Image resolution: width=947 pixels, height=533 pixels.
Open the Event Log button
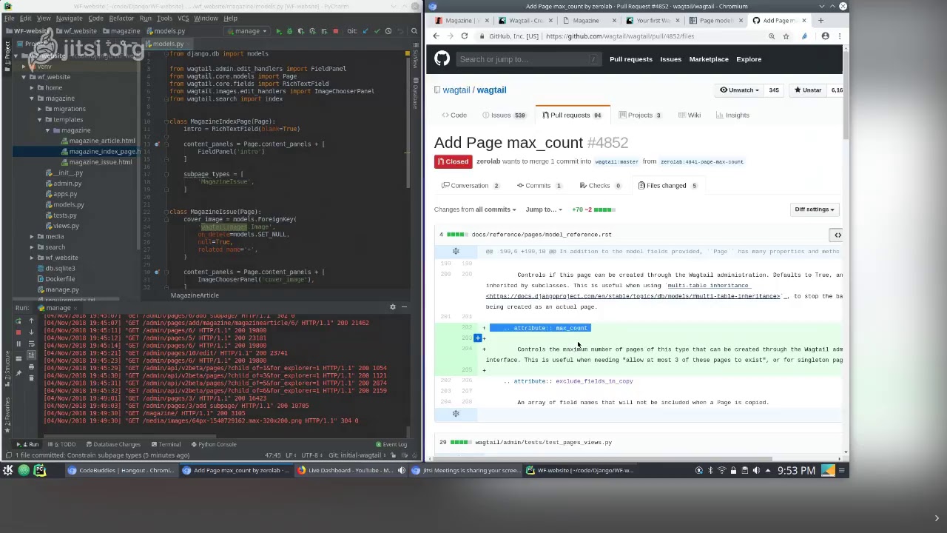[391, 445]
